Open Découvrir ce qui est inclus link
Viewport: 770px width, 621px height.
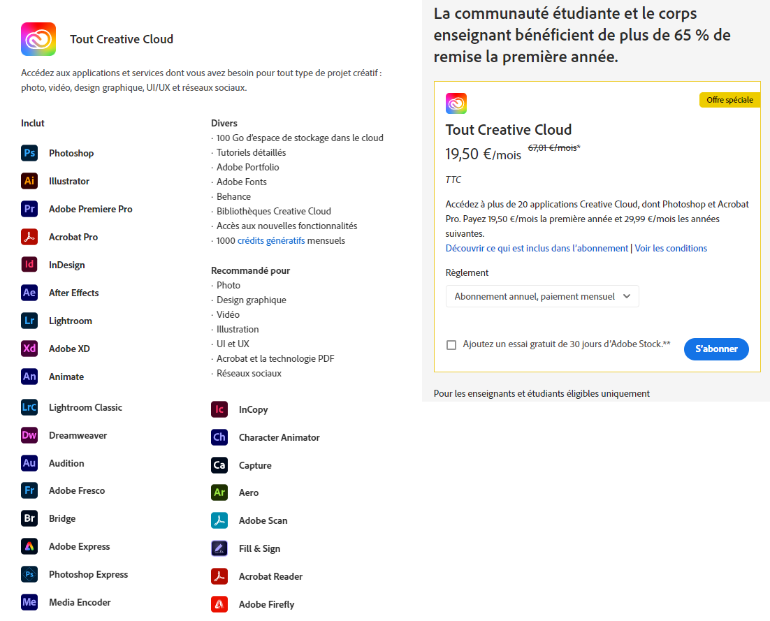[x=537, y=248]
